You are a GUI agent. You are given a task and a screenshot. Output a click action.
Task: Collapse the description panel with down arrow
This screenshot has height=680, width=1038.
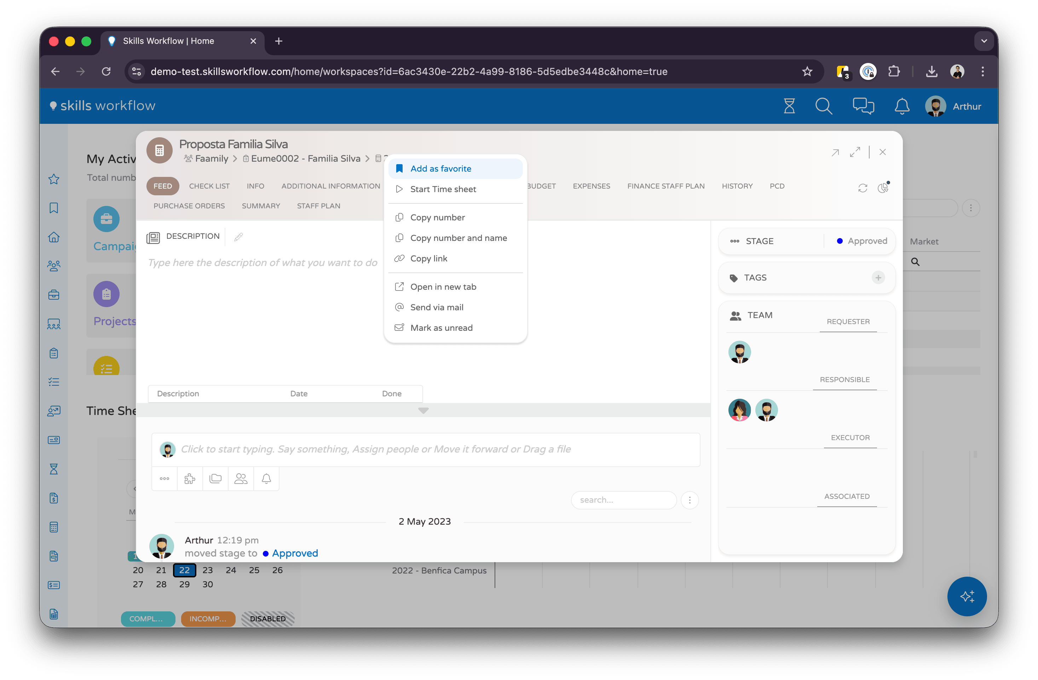[423, 410]
